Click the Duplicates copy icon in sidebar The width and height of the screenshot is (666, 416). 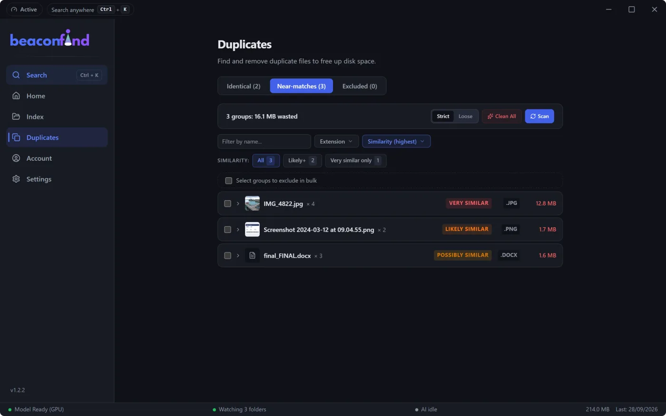(16, 137)
